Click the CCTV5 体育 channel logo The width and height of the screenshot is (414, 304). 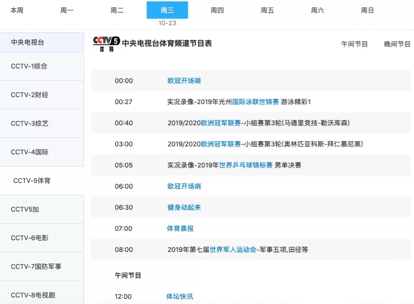coord(106,44)
